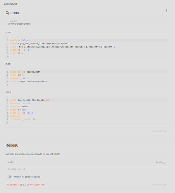The image size is (175, 193).
Task: Click 'adapter: ember' line
Action: tap(19, 107)
